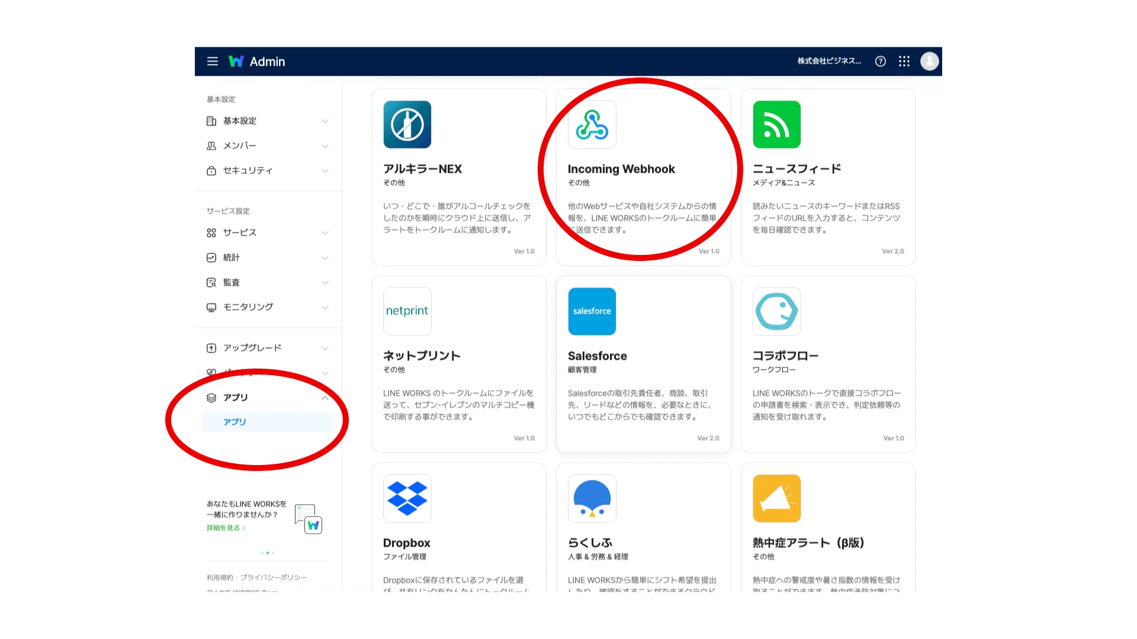1137x639 pixels.
Task: Click the アプリ layers icon in sidebar
Action: [x=211, y=398]
